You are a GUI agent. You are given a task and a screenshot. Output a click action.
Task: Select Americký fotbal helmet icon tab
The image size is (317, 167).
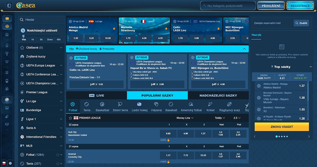tap(191, 107)
